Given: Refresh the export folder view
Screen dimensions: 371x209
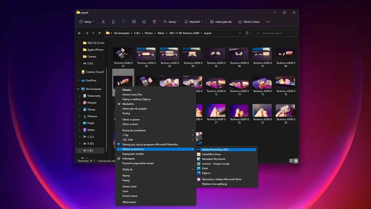Looking at the screenshot, I should (x=247, y=33).
